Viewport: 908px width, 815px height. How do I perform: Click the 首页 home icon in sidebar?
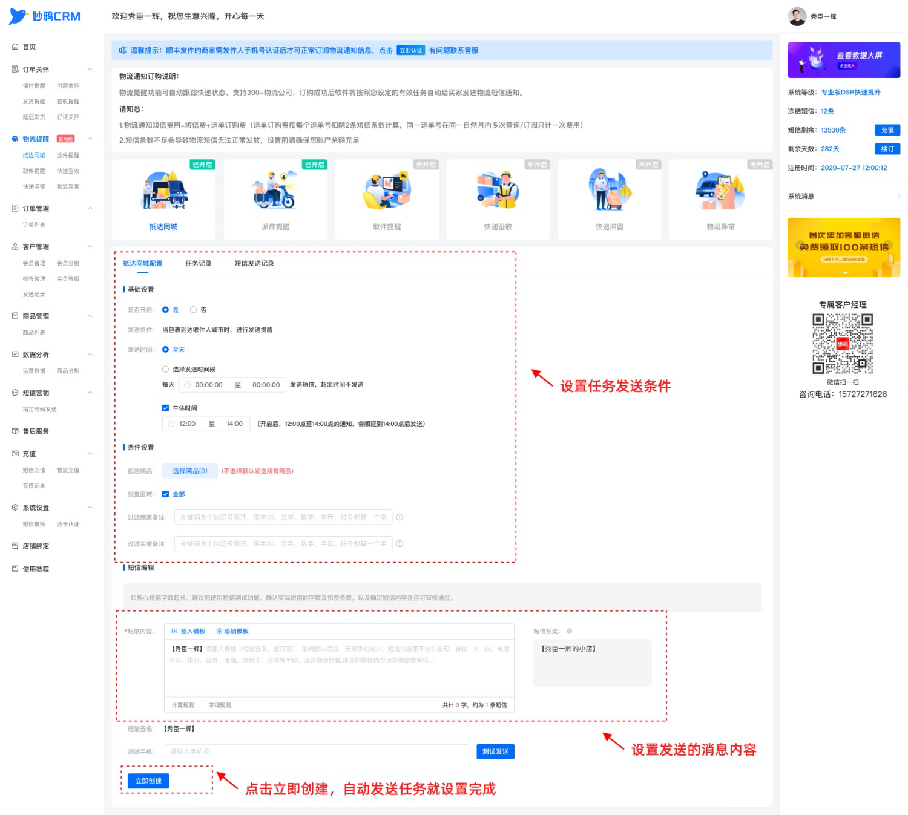(x=15, y=47)
